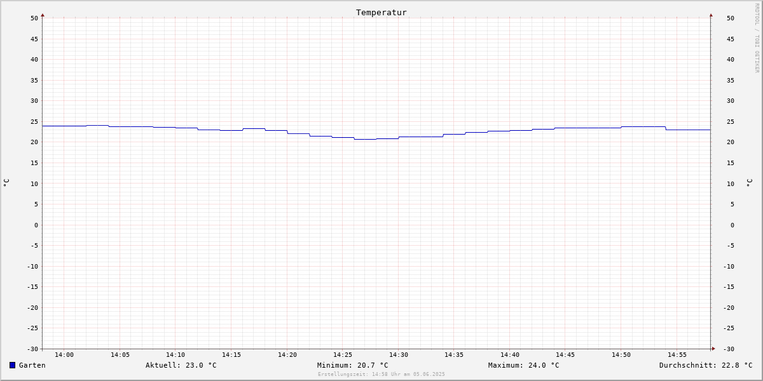The width and height of the screenshot is (763, 381).
Task: Click the 14:35 time axis label
Action: (454, 355)
